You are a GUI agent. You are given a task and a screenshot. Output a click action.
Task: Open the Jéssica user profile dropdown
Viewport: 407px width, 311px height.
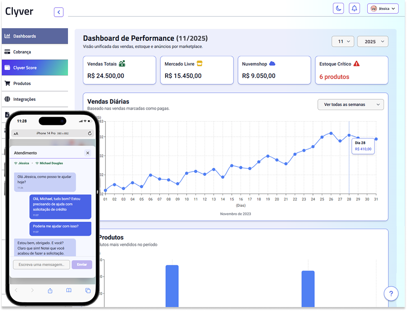point(382,8)
